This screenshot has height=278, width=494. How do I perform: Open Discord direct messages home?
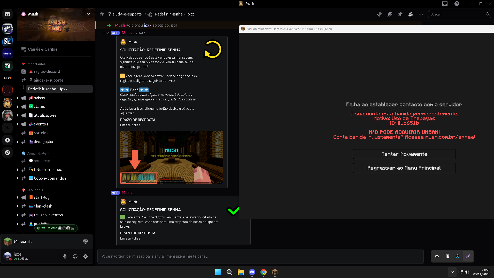(7, 14)
